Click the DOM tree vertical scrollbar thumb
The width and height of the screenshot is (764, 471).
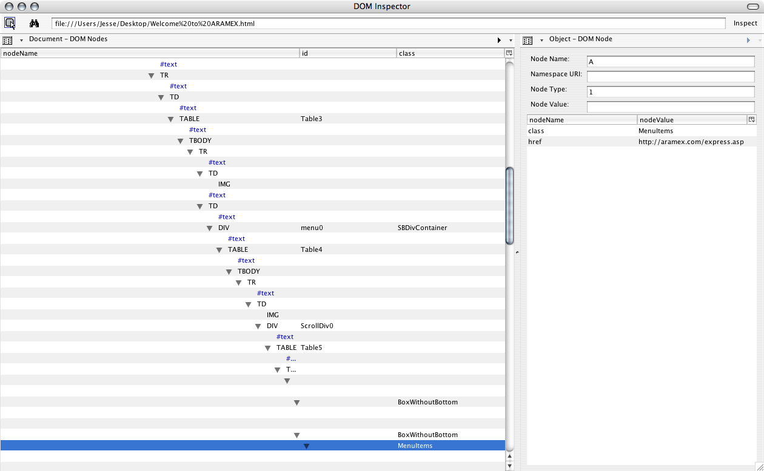click(509, 205)
